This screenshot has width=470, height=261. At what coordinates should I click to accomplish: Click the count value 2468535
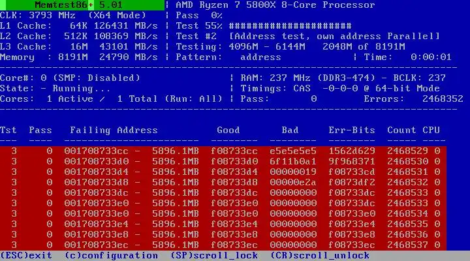pyautogui.click(x=407, y=224)
